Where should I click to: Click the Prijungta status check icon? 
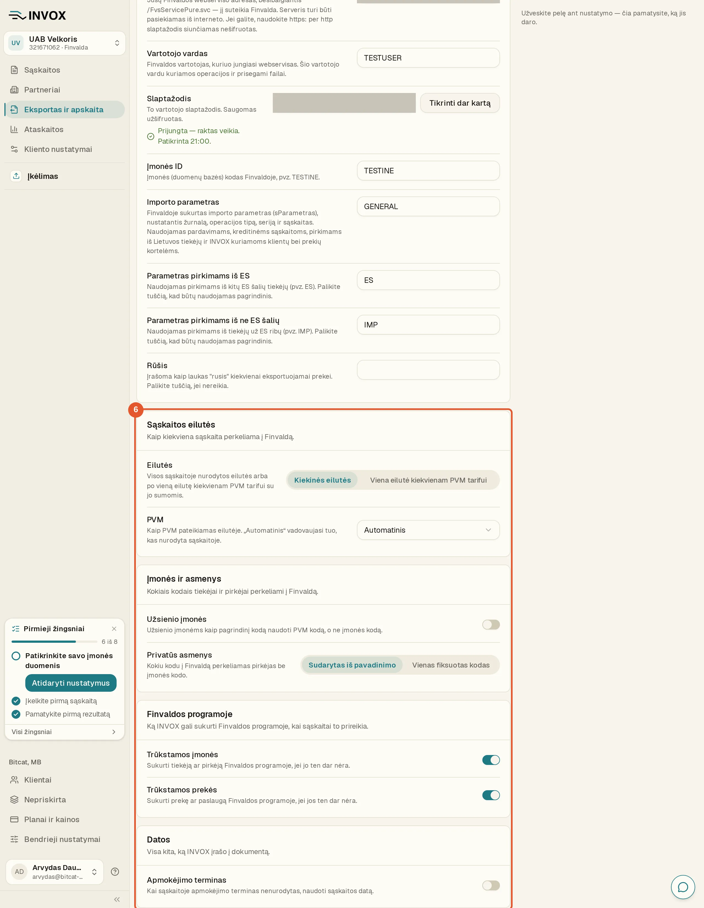[151, 136]
